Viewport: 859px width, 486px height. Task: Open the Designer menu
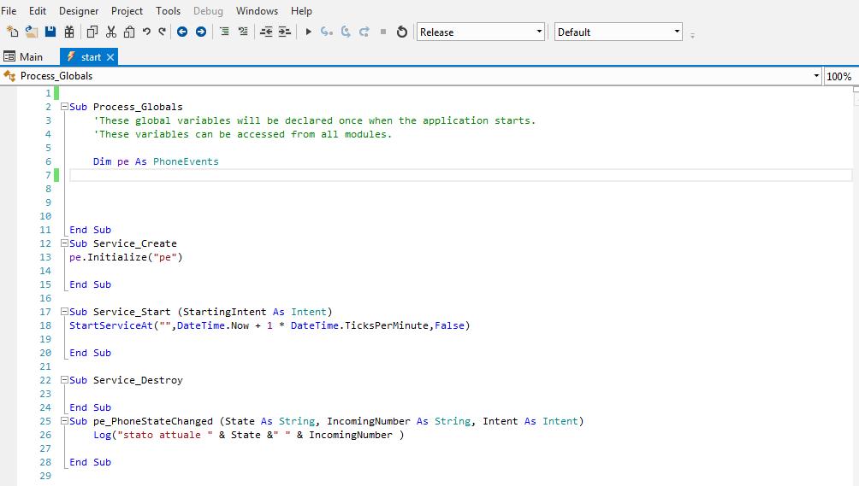click(79, 11)
